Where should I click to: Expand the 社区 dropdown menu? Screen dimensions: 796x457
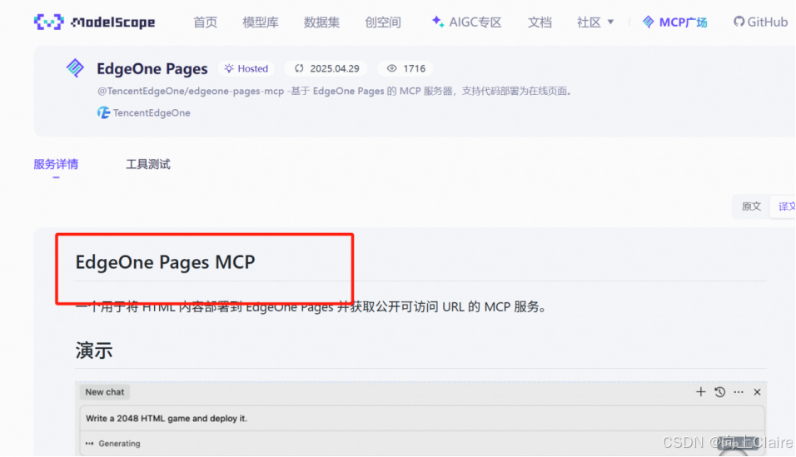pyautogui.click(x=595, y=22)
